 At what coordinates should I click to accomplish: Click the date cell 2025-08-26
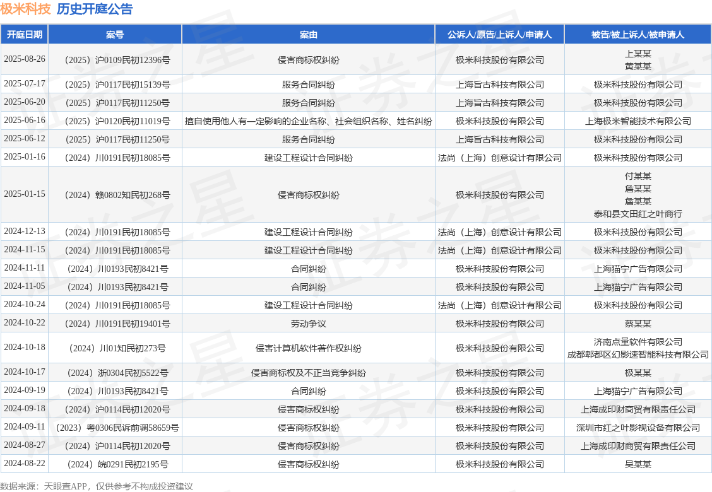(25, 59)
